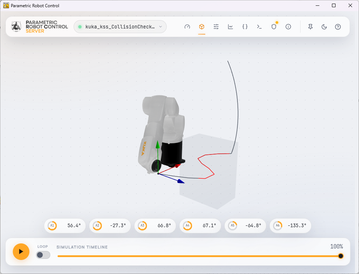Select the A2 joint value -27.3°
359x274 pixels.
118,225
